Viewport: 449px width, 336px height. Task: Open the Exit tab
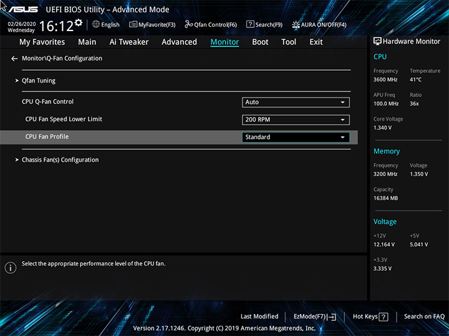(x=316, y=42)
